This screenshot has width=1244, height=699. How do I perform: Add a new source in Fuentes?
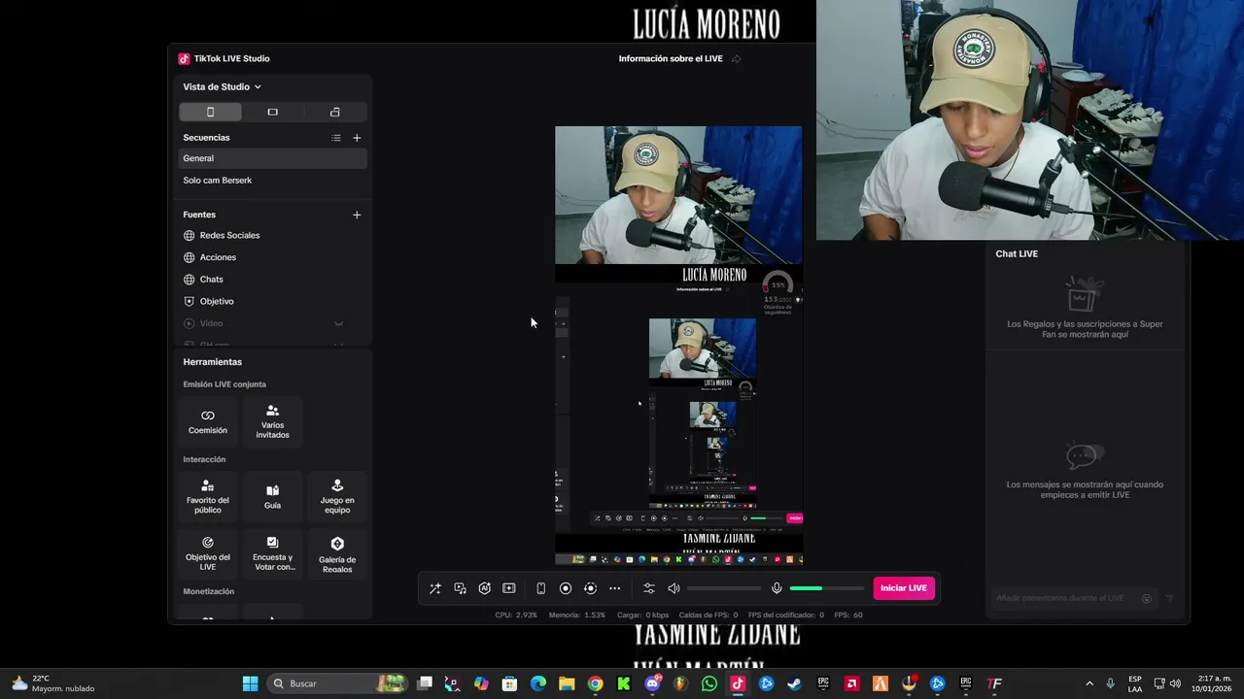coord(357,215)
